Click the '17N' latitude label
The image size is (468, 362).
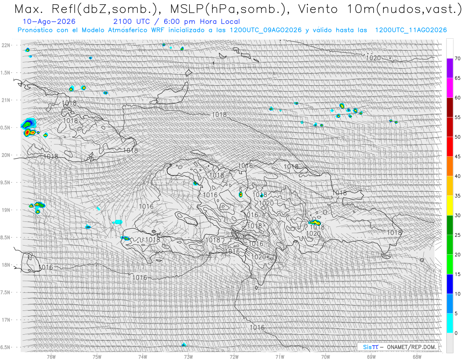click(x=5, y=320)
